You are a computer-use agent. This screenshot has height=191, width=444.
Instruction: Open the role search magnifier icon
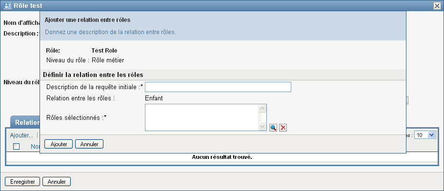point(273,128)
